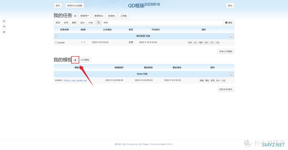Click the 任务名称 column header
Viewport: 288px width, 150px height.
click(x=65, y=30)
